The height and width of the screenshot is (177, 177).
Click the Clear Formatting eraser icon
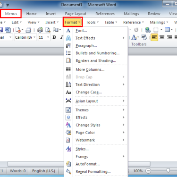(144, 37)
